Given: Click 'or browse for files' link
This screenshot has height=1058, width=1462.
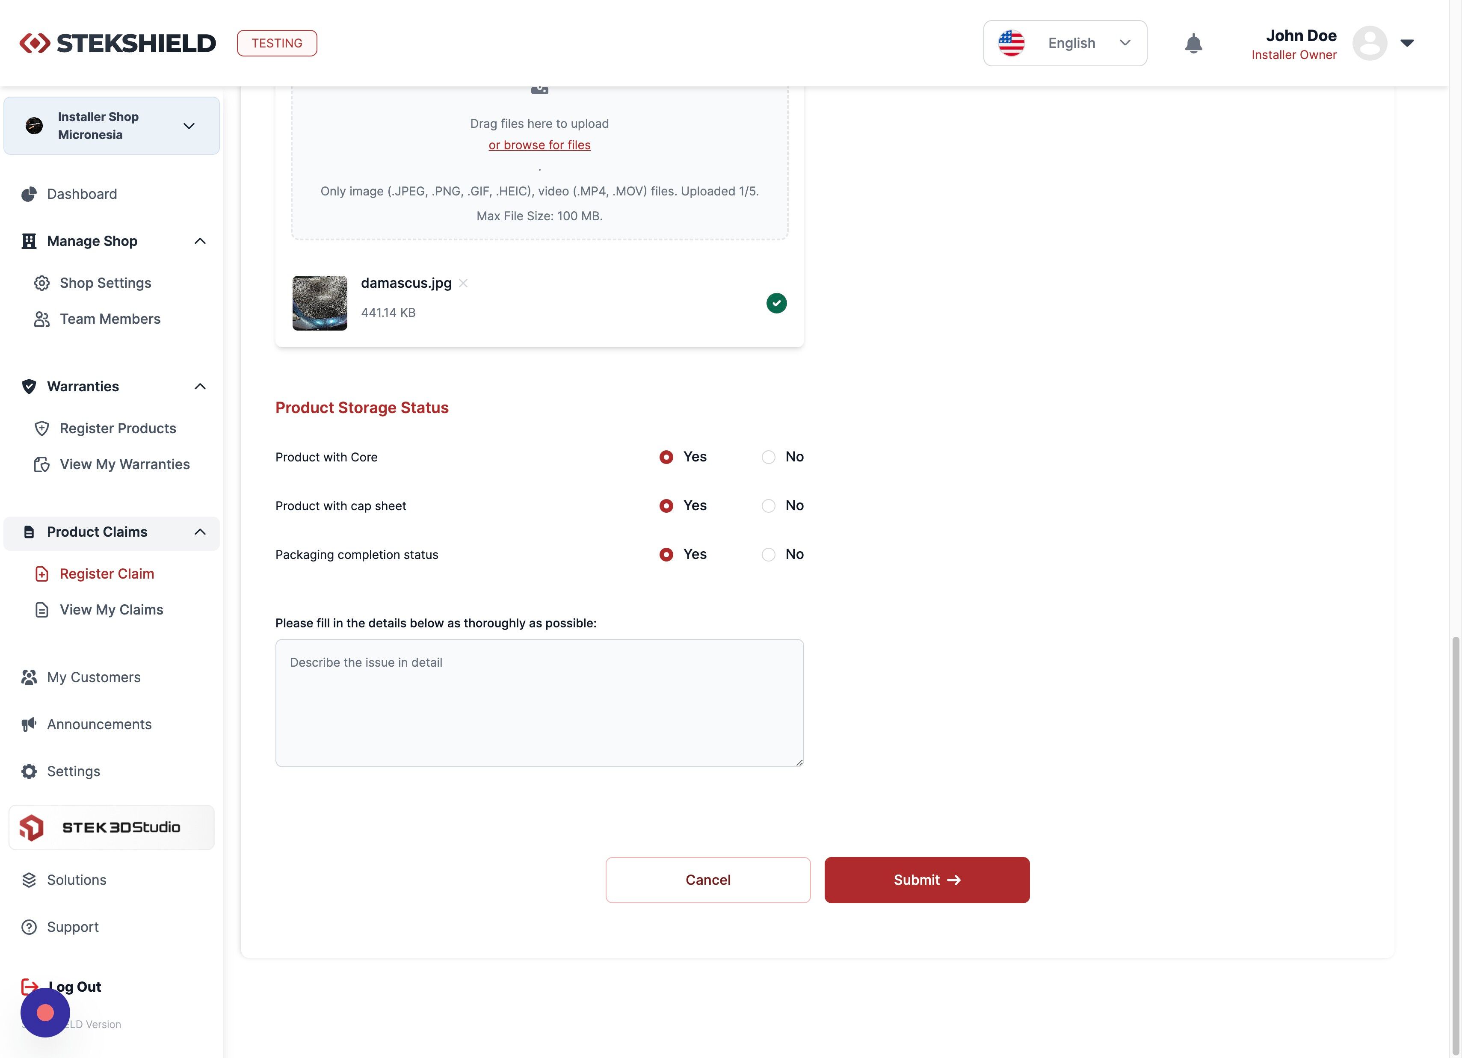Looking at the screenshot, I should 539,145.
